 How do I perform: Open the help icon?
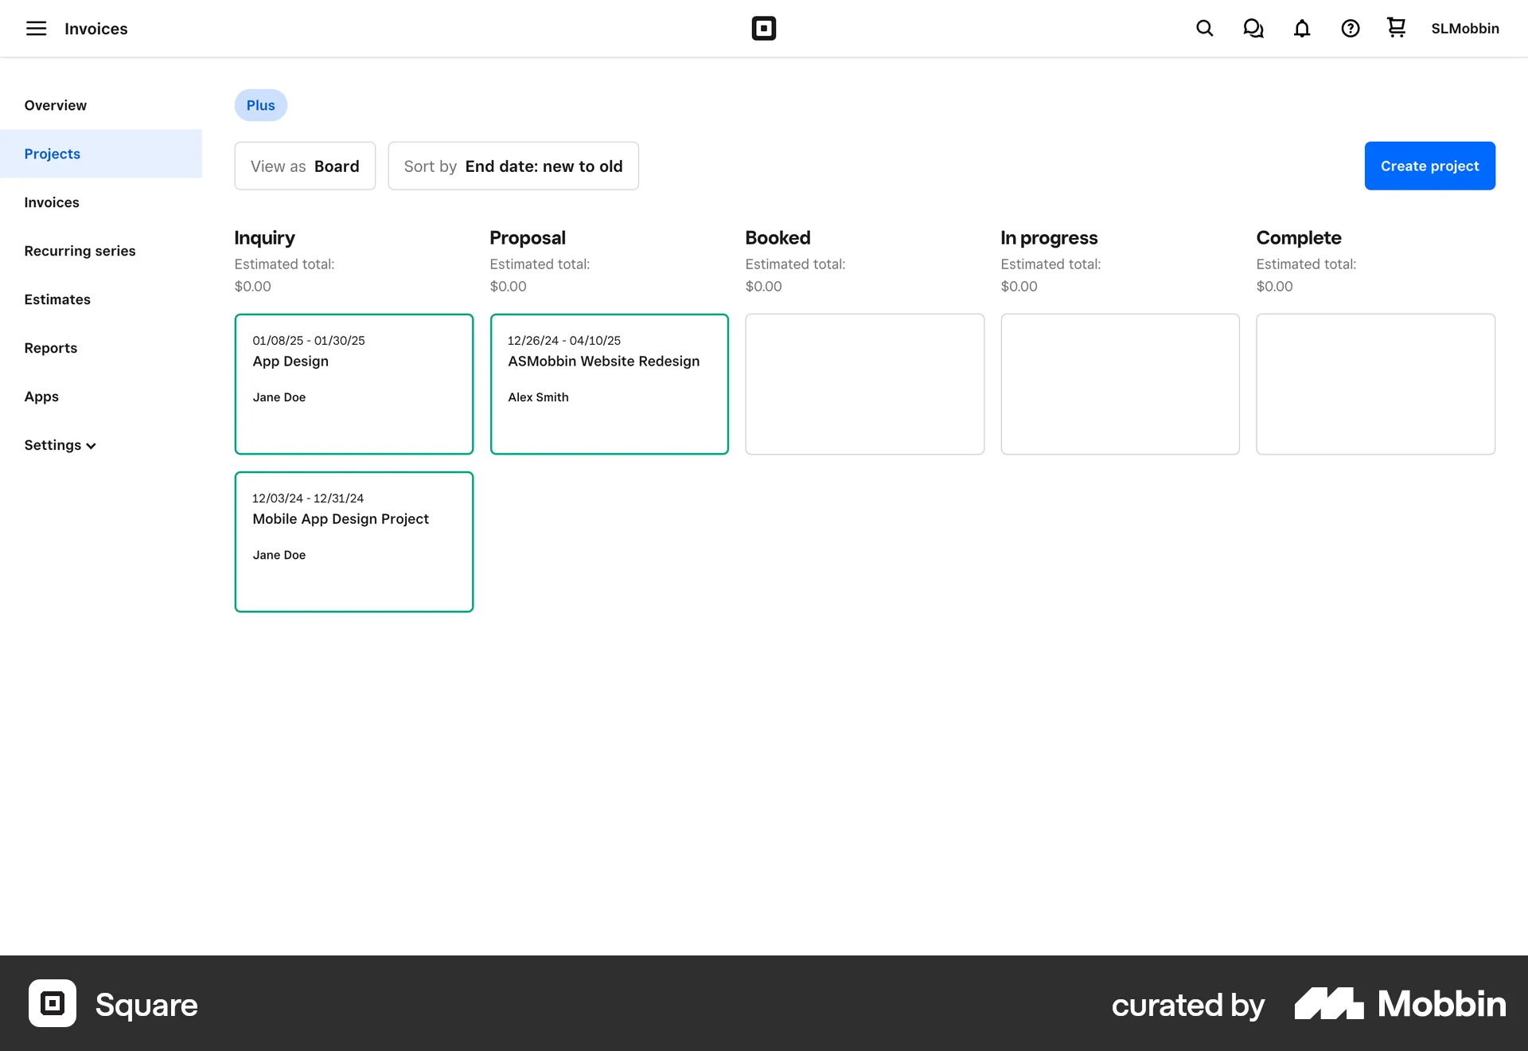[1350, 28]
